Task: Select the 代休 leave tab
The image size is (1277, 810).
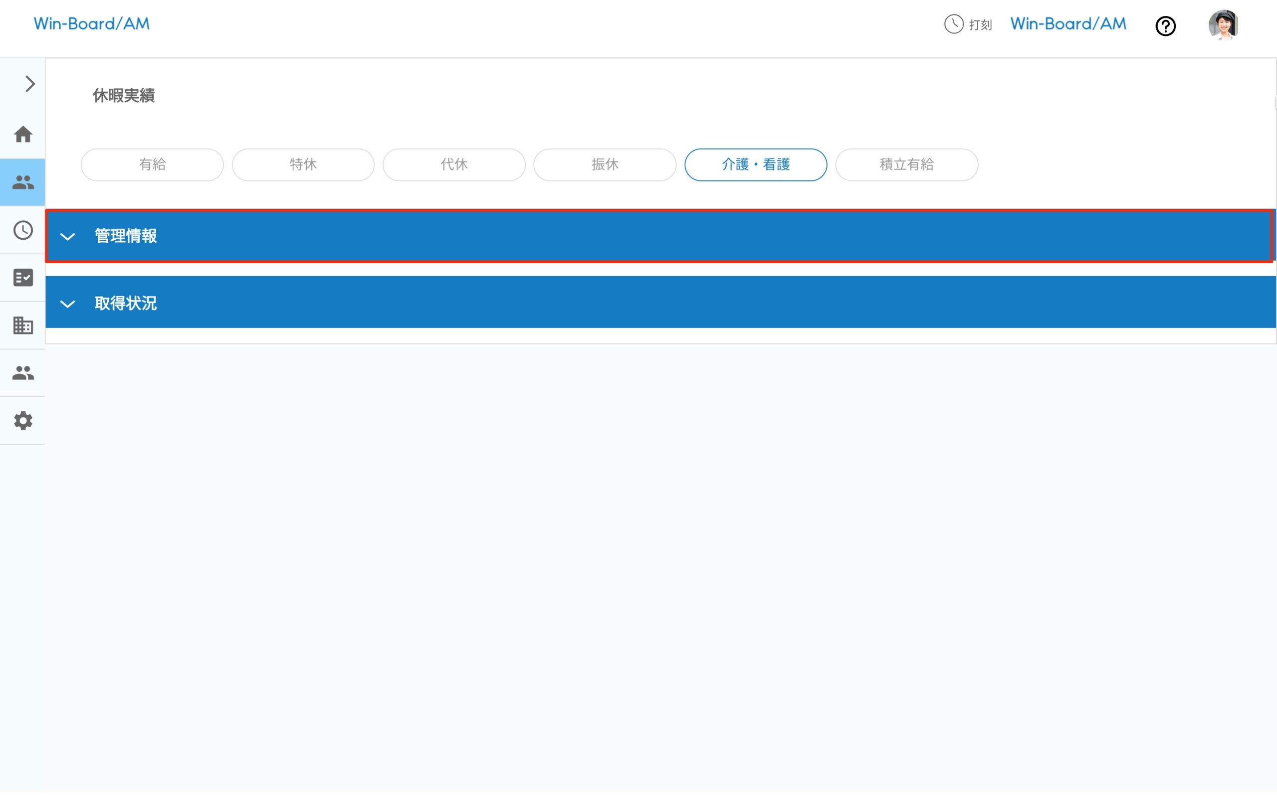Action: (454, 165)
